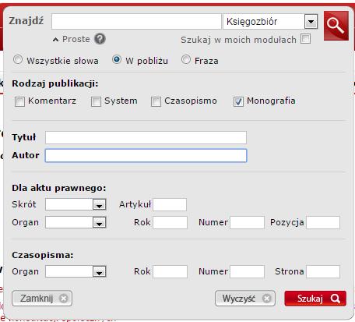Check the Komentarz checkbox

pos(19,101)
